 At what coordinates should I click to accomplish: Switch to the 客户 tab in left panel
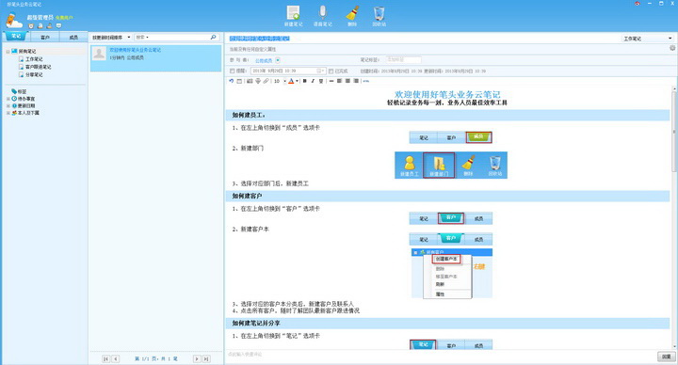coord(45,38)
